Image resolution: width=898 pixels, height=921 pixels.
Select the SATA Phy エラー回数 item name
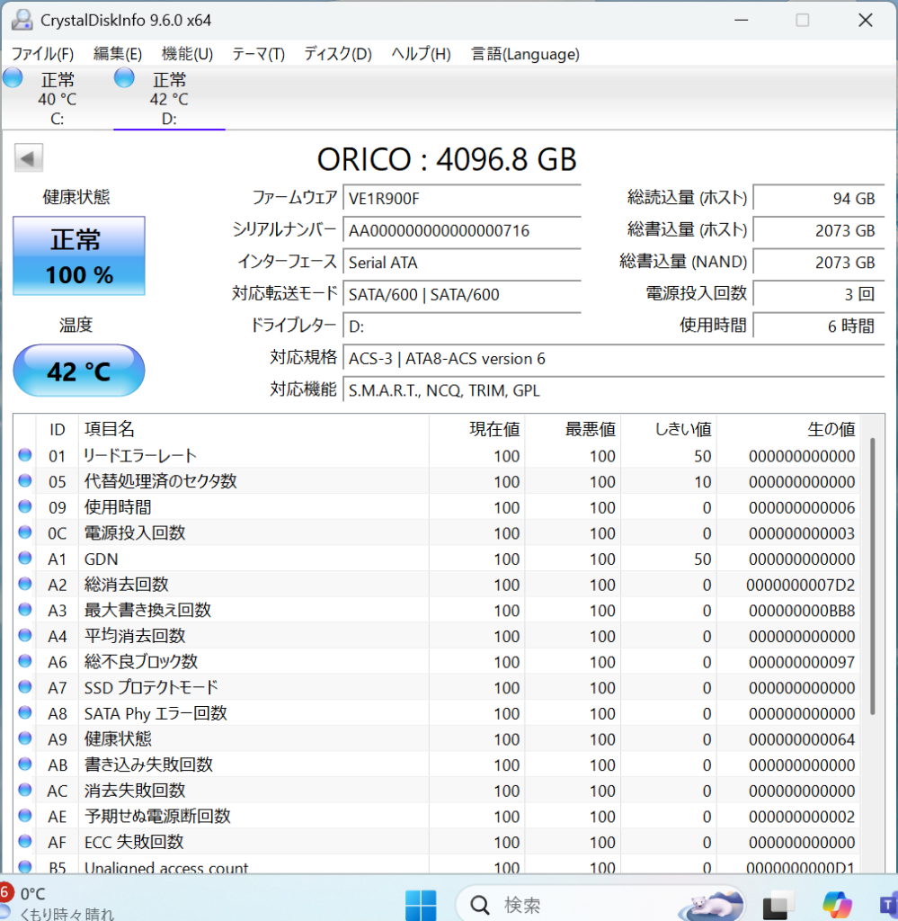(x=156, y=713)
